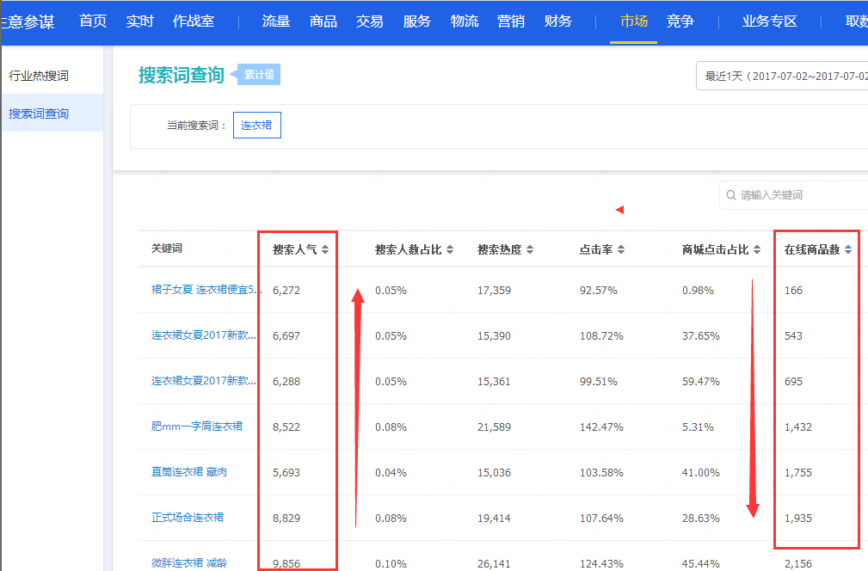This screenshot has width=868, height=571.
Task: Click the 累计值 label badge
Action: pyautogui.click(x=259, y=75)
